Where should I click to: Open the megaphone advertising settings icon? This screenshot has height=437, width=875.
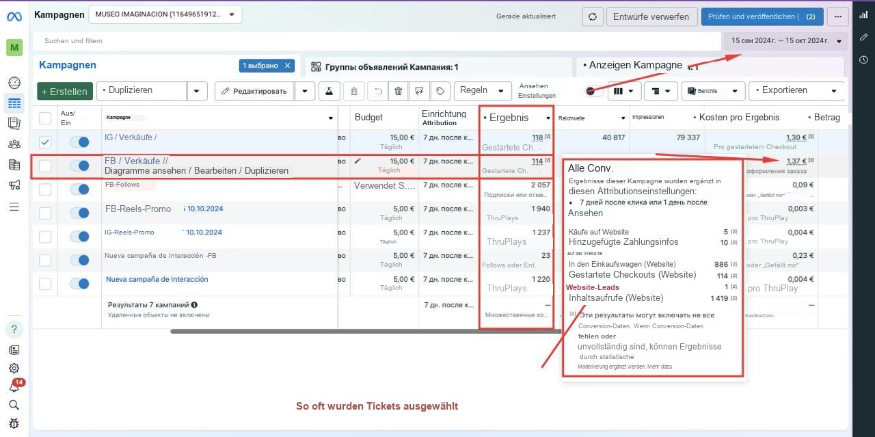14,185
